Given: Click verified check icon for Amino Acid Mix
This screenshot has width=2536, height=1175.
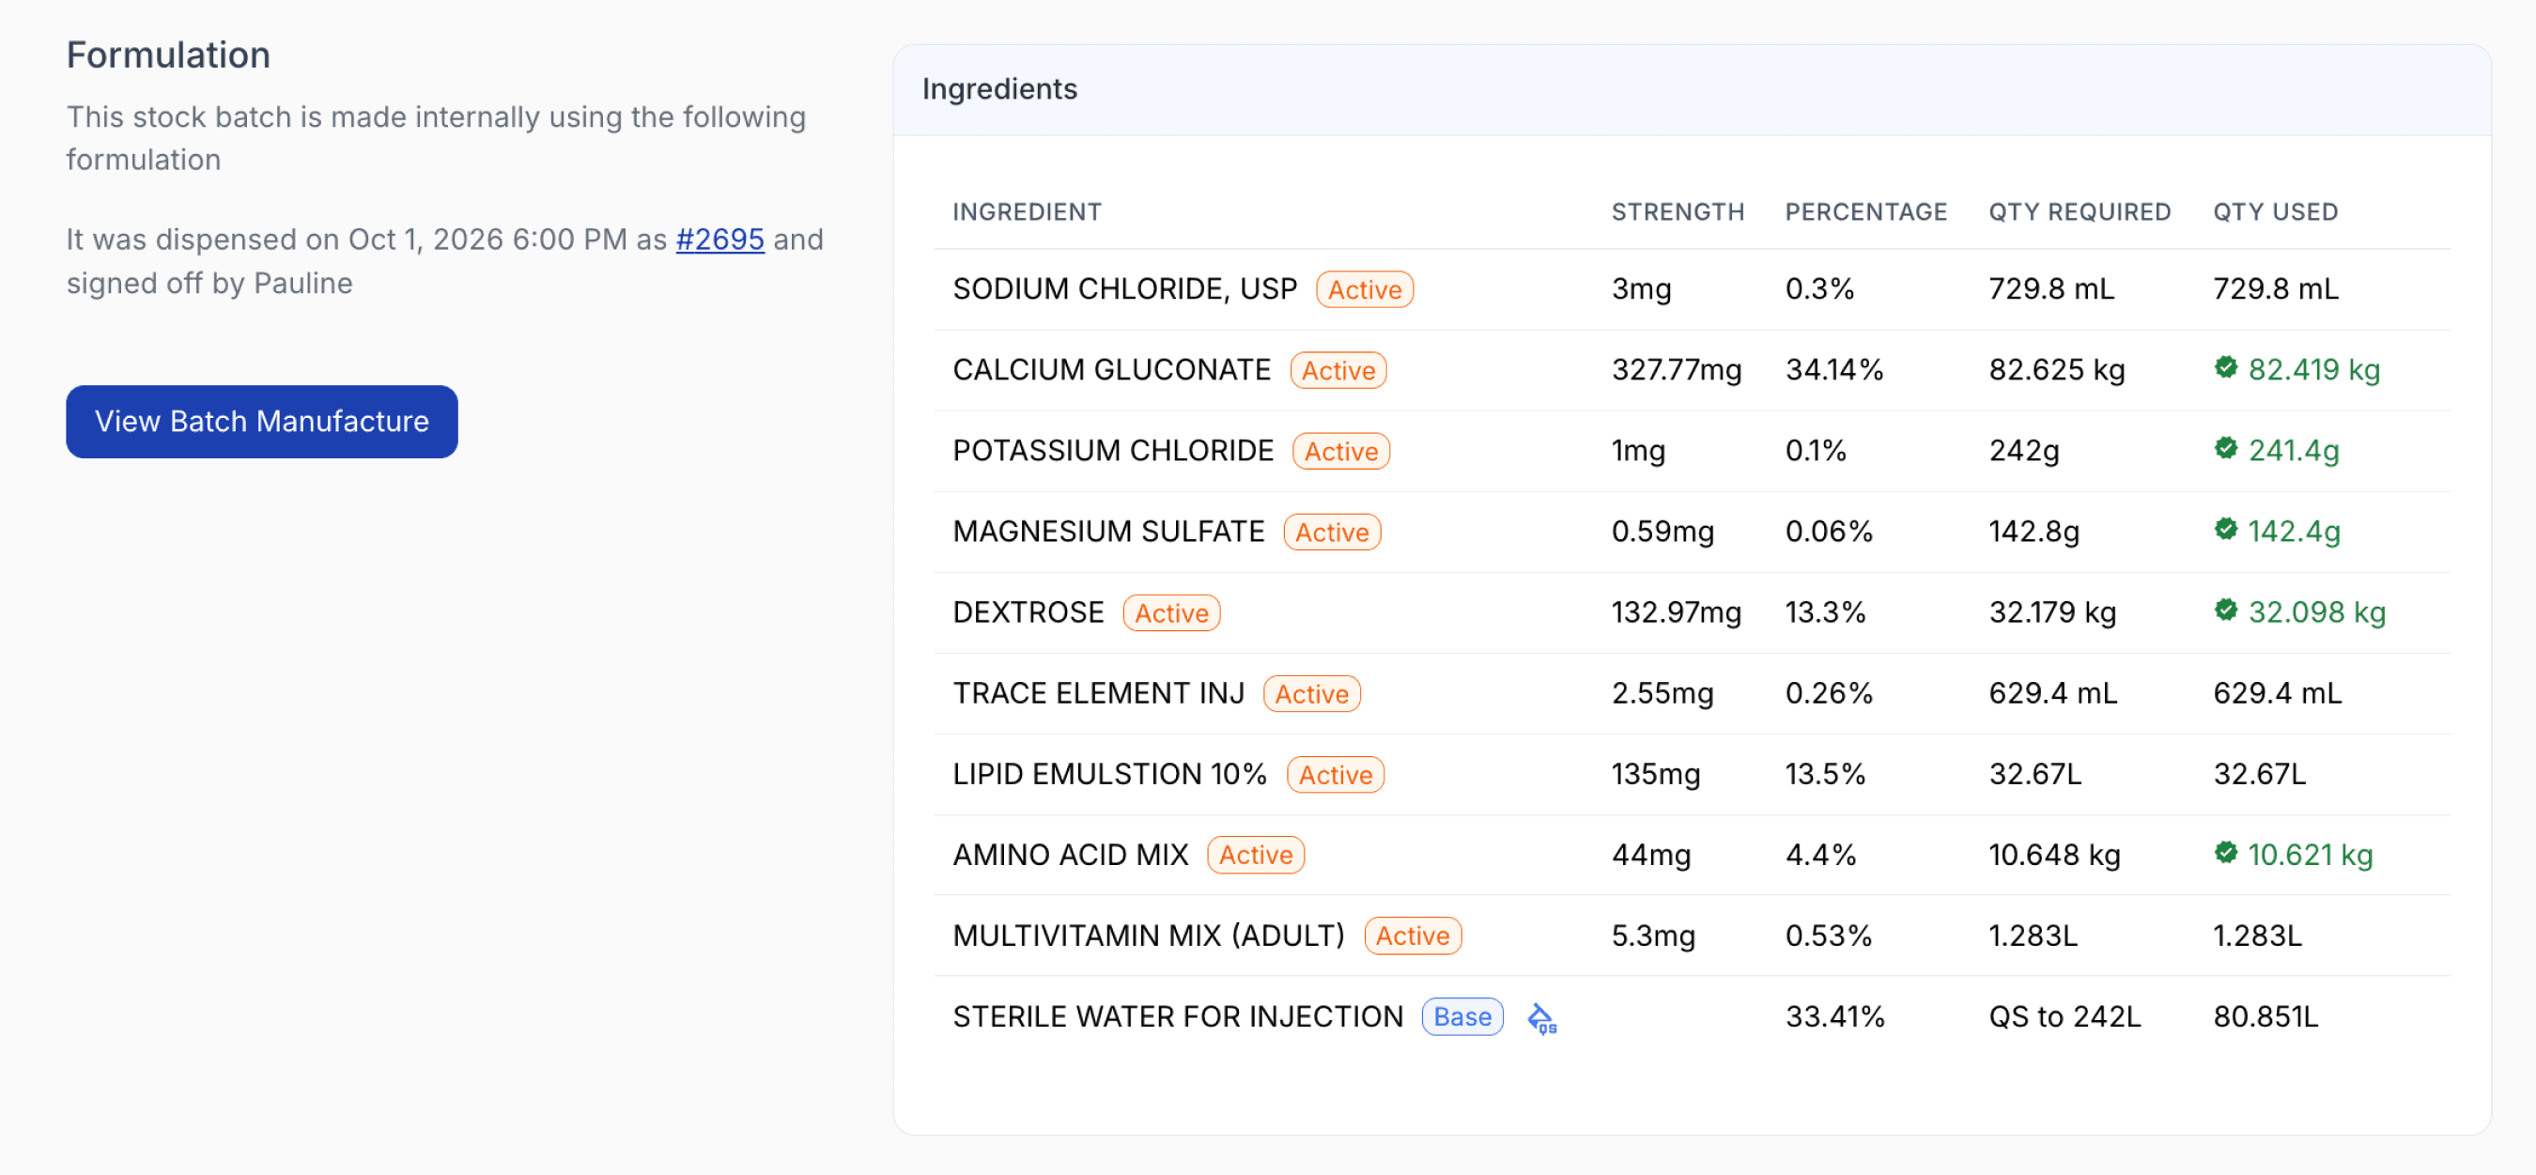Looking at the screenshot, I should coord(2226,853).
